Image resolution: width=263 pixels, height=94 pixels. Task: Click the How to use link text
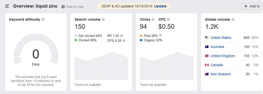(x=75, y=7)
